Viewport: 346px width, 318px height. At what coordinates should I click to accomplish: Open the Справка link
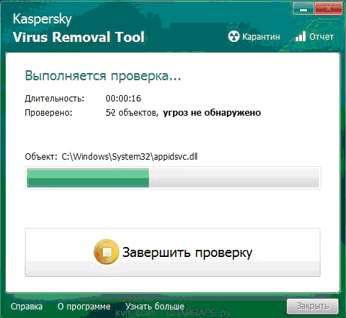click(26, 307)
